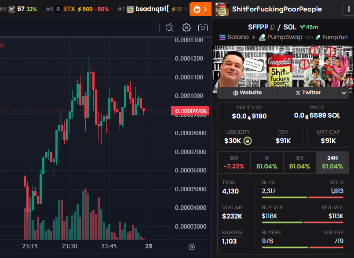This screenshot has height=258, width=354.
Task: Click the quick search lightning magnifier icon
Action: tap(170, 28)
